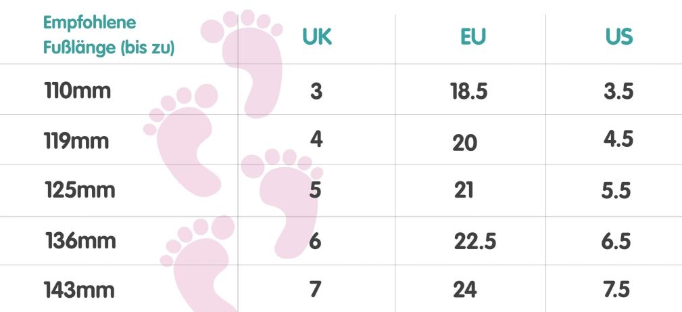Viewport: 682px width, 312px height.
Task: Click the US column header
Action: click(x=619, y=37)
